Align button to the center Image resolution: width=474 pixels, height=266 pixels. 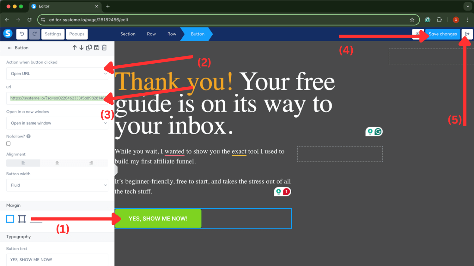point(57,163)
